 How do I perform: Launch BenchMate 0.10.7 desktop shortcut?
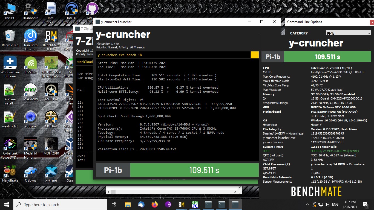(51, 40)
